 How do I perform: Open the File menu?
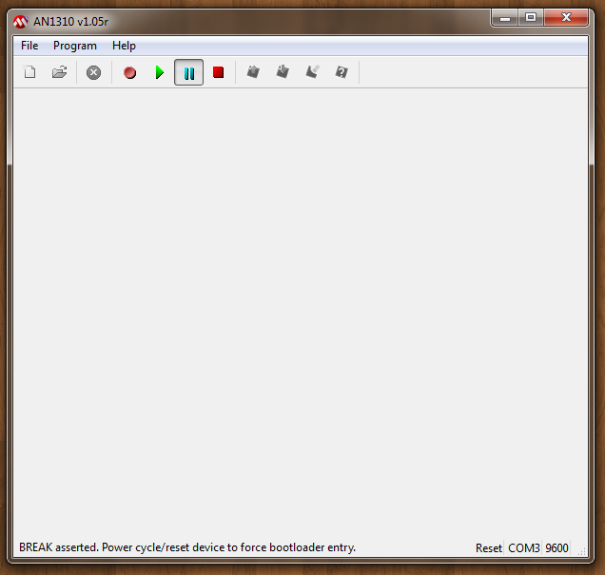tap(29, 46)
